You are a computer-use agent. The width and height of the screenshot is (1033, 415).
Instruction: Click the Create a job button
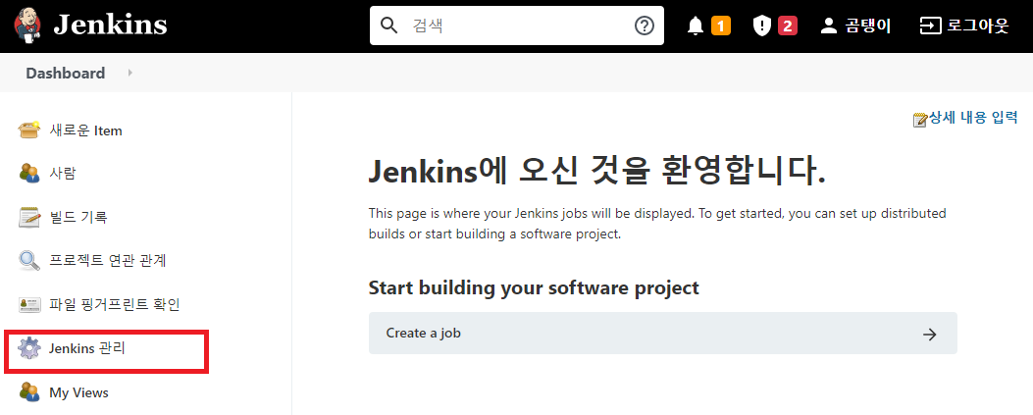(x=663, y=334)
